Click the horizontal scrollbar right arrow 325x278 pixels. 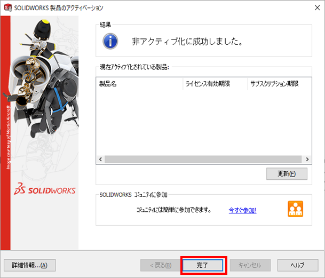tap(307, 159)
